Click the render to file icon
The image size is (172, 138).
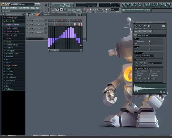coord(154,5)
